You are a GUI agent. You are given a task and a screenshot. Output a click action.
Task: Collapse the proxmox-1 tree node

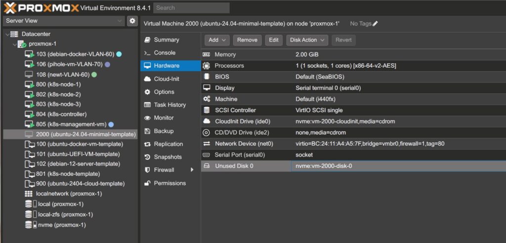click(14, 44)
